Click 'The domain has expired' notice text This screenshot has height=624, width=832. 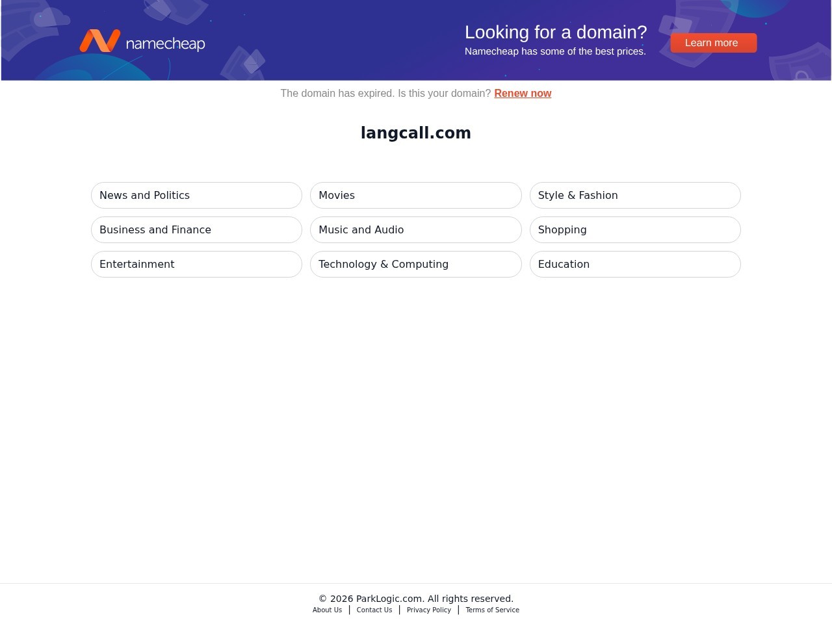click(385, 93)
